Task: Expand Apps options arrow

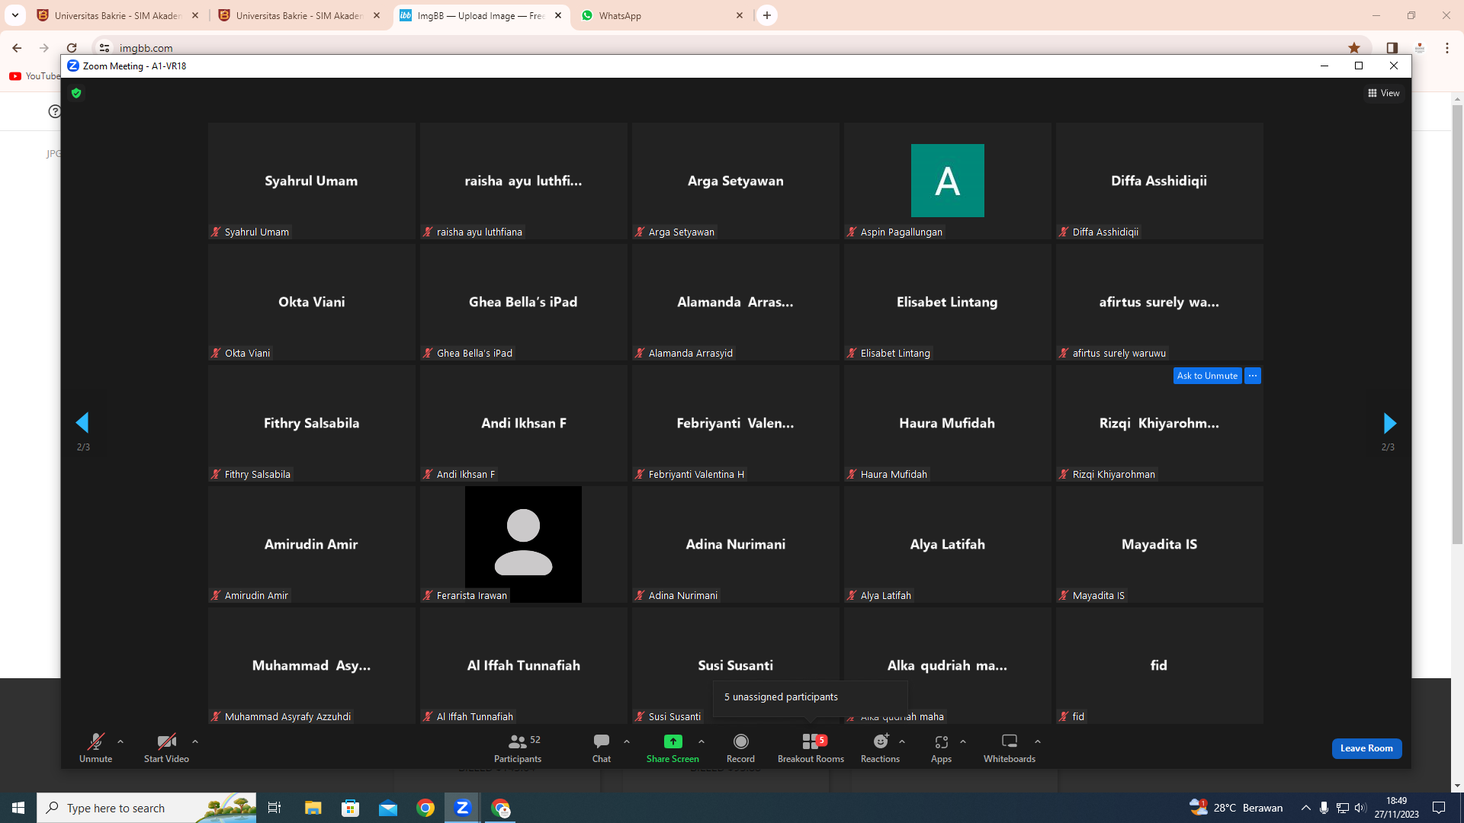Action: [x=963, y=741]
